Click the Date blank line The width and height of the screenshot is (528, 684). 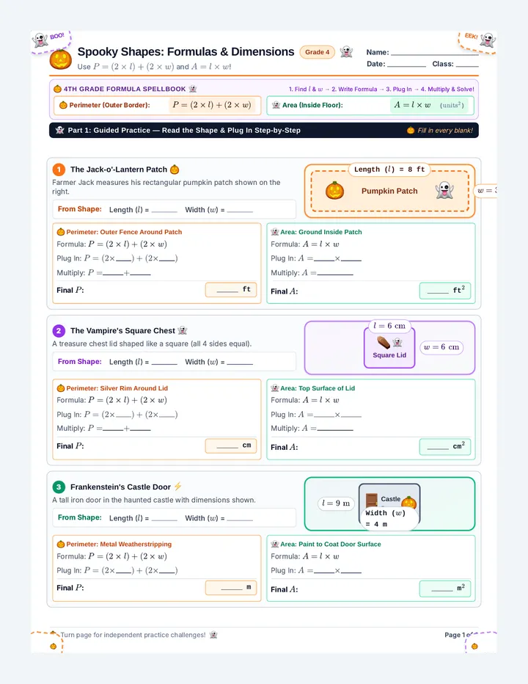(407, 65)
